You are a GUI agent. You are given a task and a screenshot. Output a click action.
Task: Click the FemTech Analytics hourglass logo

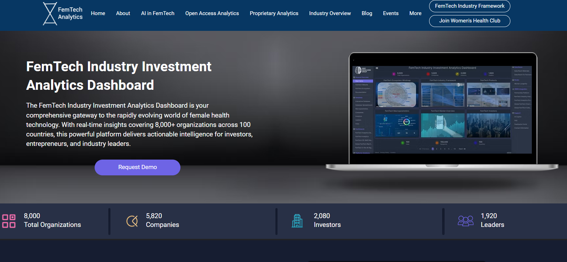50,14
